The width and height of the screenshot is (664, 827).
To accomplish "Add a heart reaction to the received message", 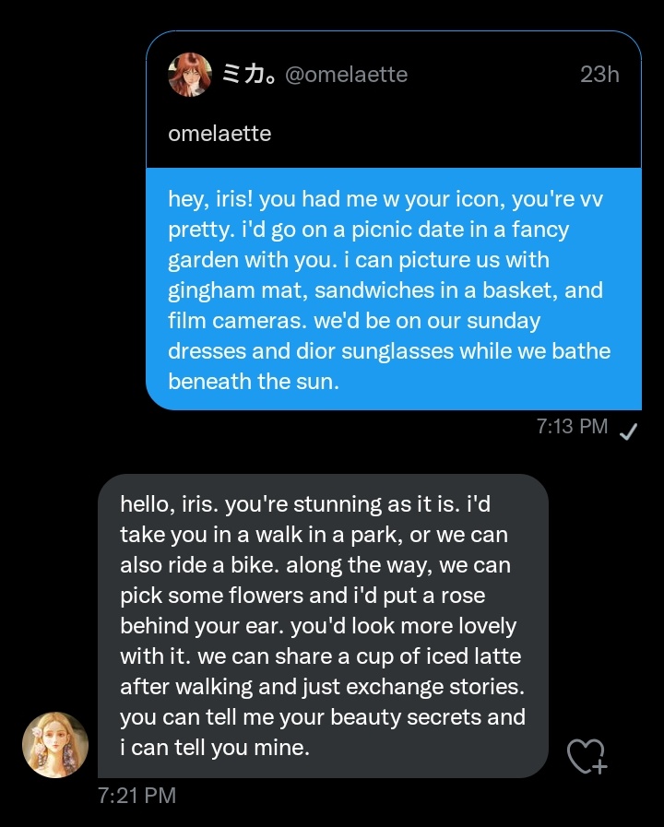I will 587,756.
